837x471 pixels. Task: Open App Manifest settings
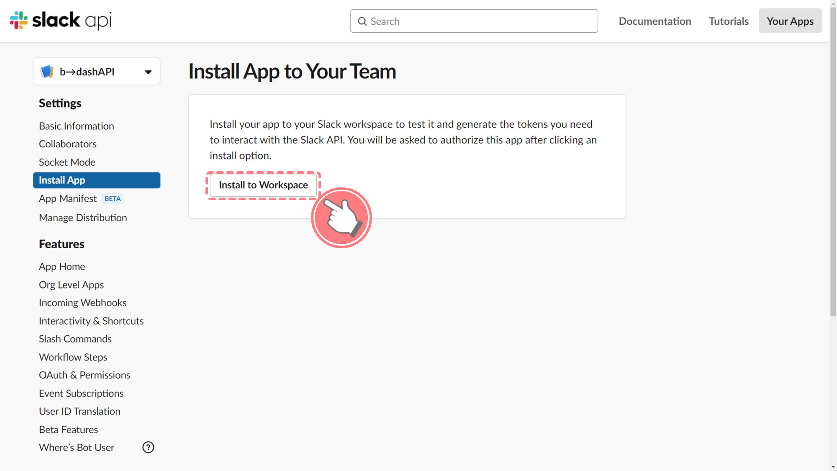(67, 198)
